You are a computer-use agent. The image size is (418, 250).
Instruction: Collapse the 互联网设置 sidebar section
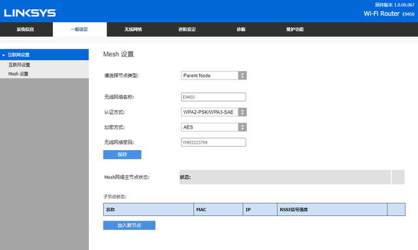point(44,55)
